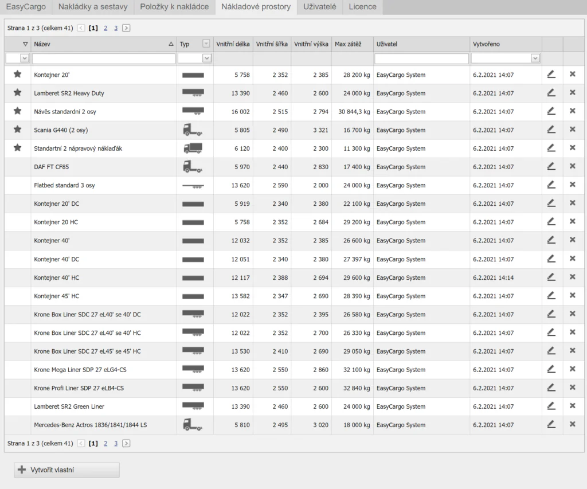This screenshot has height=489, width=587.
Task: Edit the Lamberet SR2 Heavy Duty row
Action: (x=551, y=93)
